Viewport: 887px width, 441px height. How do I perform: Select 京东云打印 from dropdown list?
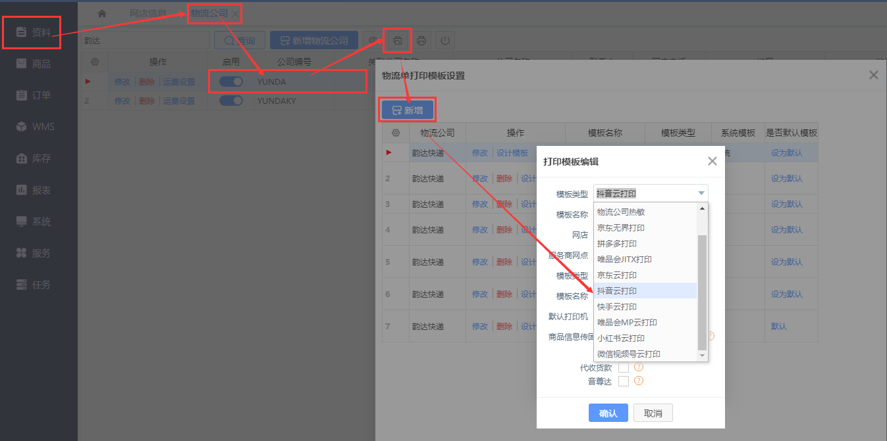click(646, 275)
